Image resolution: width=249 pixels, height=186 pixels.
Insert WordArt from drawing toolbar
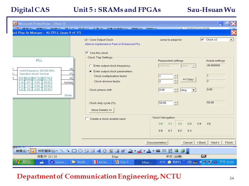tap(99, 151)
